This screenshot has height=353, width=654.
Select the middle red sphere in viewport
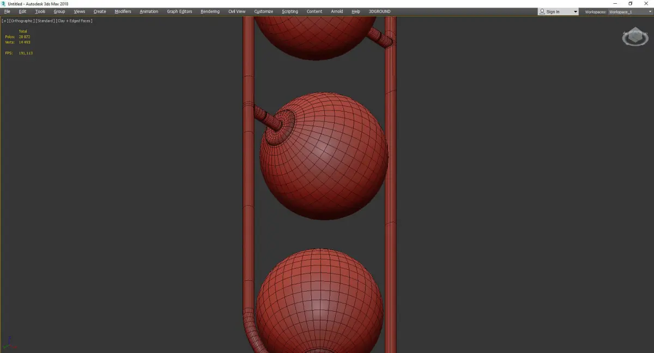[x=324, y=156]
